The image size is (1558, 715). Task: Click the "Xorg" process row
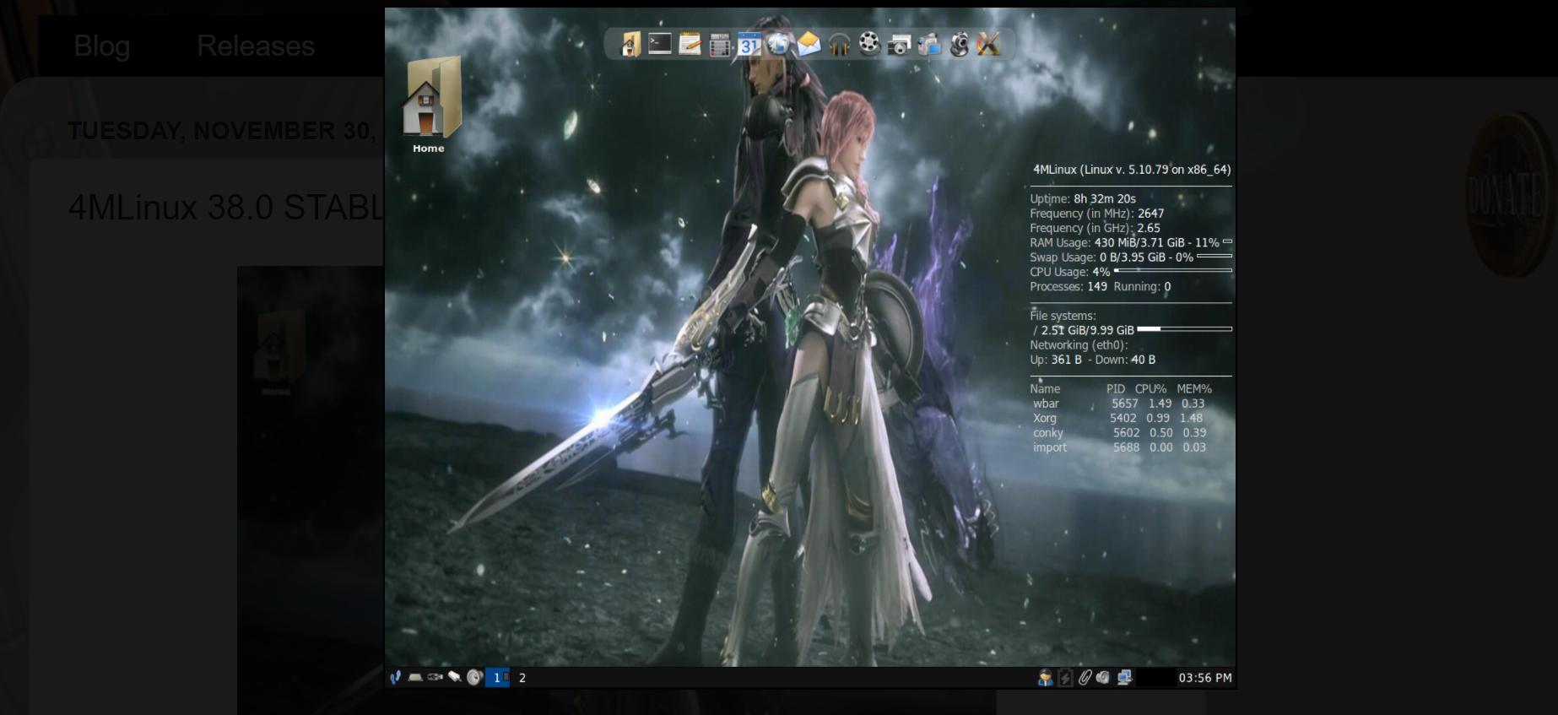(x=1119, y=418)
